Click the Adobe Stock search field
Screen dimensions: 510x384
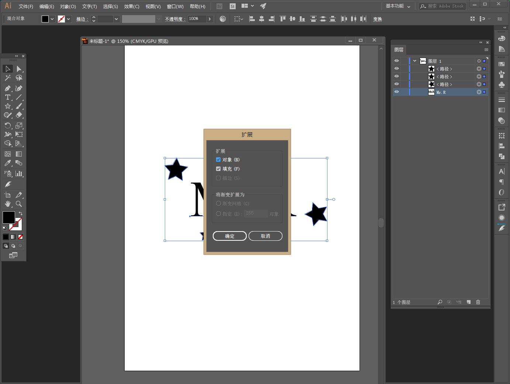445,6
